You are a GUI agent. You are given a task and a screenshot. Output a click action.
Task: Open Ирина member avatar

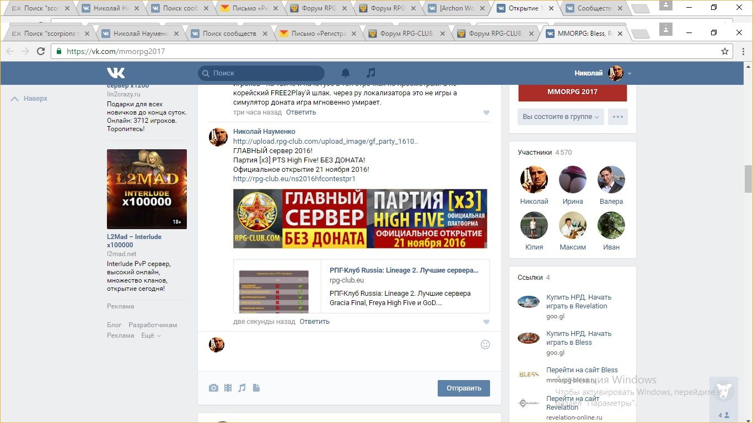tap(573, 180)
